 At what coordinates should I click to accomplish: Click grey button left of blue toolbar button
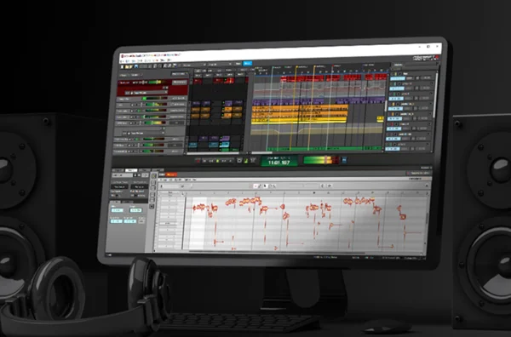[x=238, y=64]
